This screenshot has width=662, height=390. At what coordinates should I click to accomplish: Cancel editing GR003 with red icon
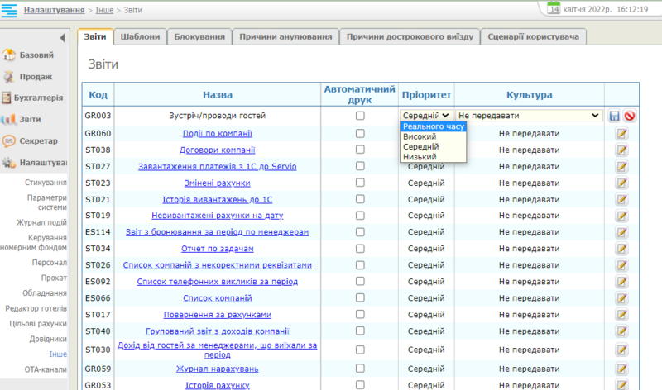click(x=629, y=117)
